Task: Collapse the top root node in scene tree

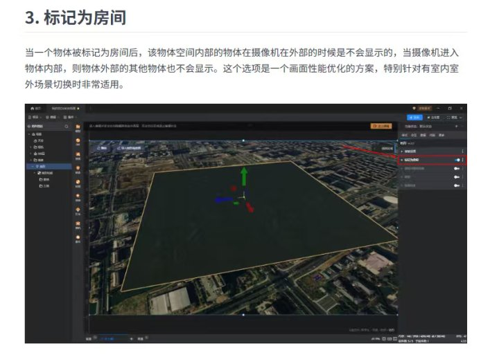Action: [30, 134]
